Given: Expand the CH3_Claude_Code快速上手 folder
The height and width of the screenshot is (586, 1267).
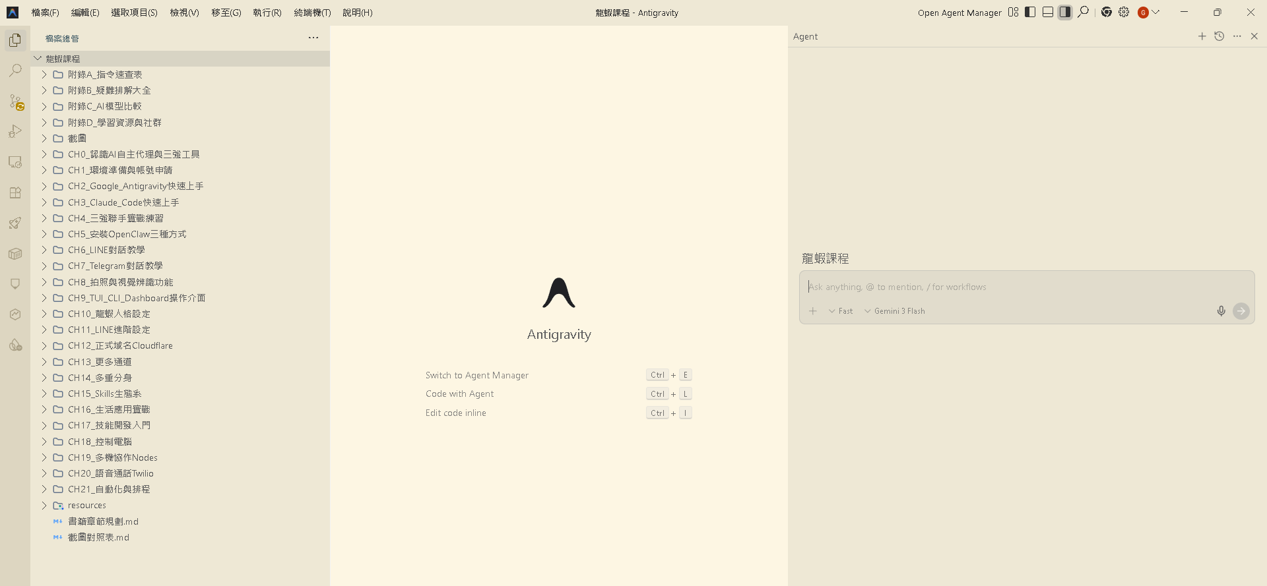Looking at the screenshot, I should pos(180,202).
